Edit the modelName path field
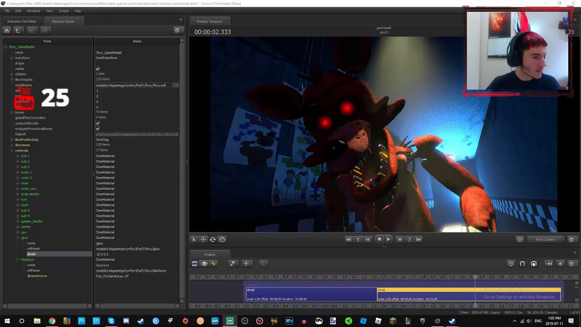The width and height of the screenshot is (581, 327). coord(133,85)
